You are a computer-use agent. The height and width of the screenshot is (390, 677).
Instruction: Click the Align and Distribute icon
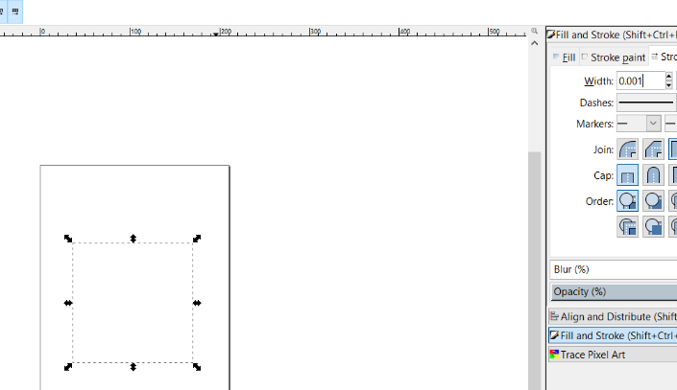pyautogui.click(x=554, y=316)
